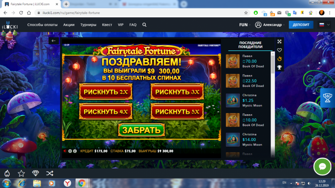
Task: Click the iLUCKI logo
Action: pyautogui.click(x=10, y=26)
